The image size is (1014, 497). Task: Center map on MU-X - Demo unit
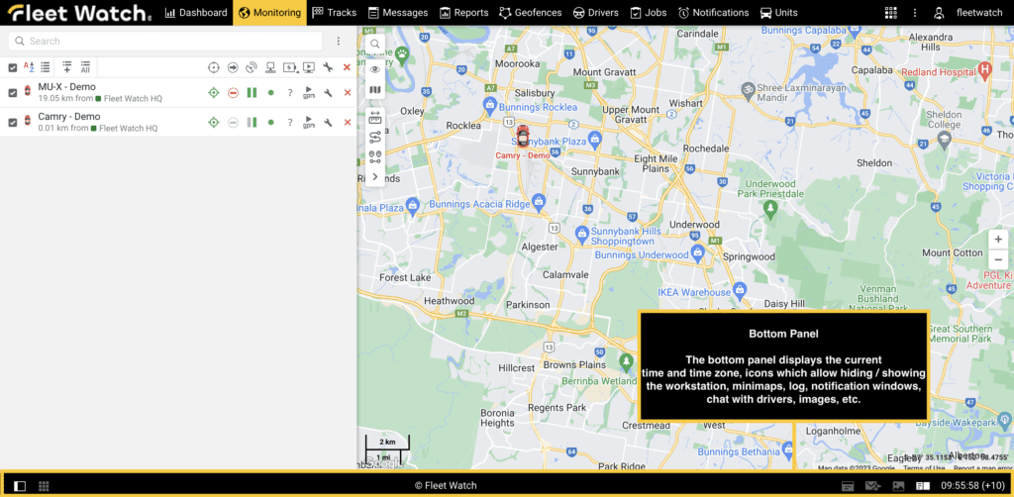[x=213, y=93]
